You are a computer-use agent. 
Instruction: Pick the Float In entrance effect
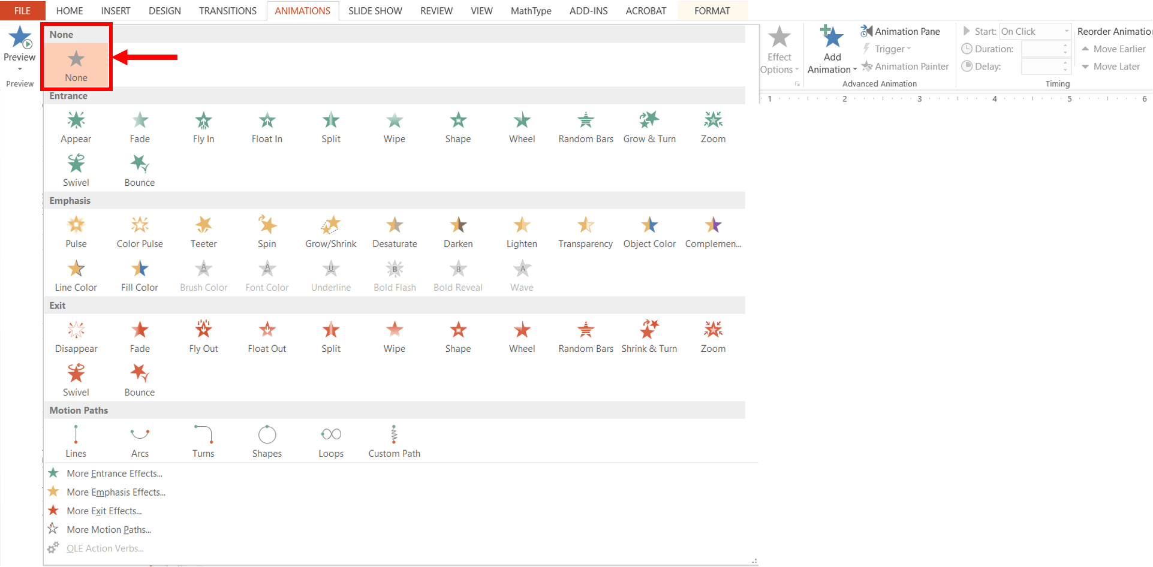267,128
